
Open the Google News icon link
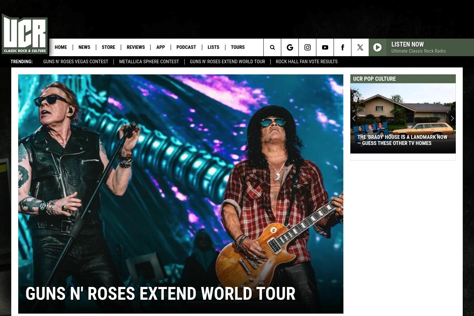(290, 48)
